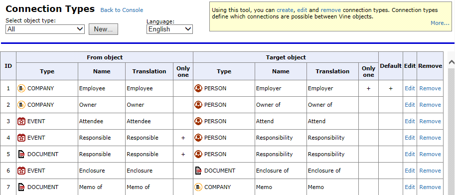This screenshot has width=455, height=195.
Task: Click the DOCUMENT icon in row 6 Target column
Action: click(x=198, y=171)
